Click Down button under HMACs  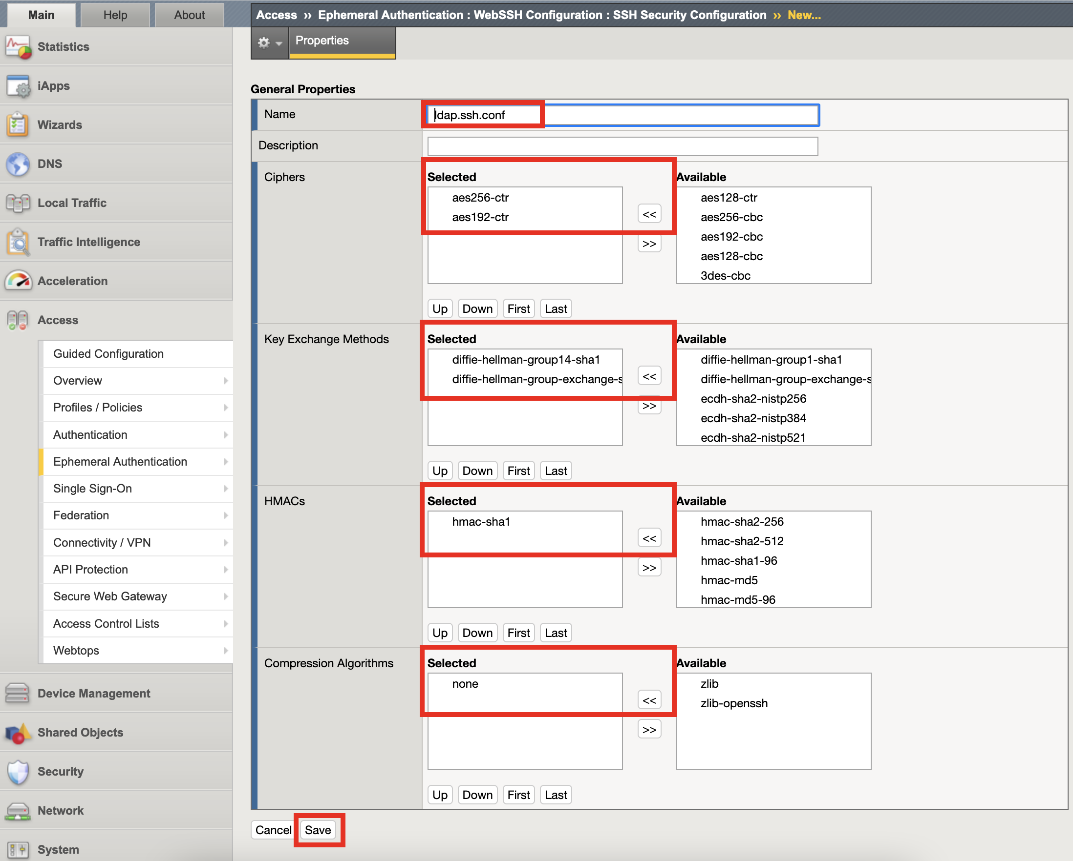click(x=477, y=633)
